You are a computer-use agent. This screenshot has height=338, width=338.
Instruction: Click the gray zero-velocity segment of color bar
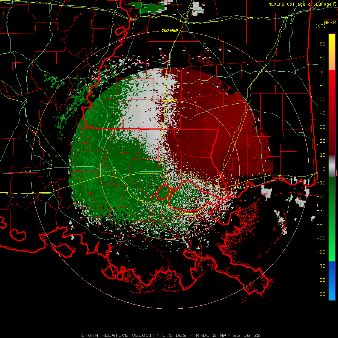pos(332,166)
